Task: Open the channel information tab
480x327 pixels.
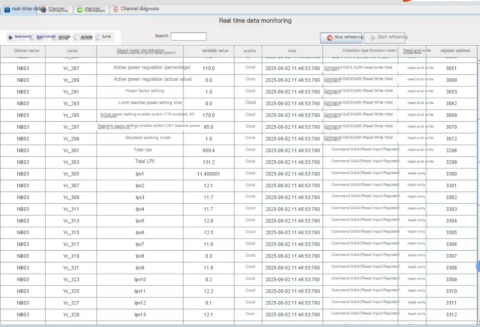Action: [x=92, y=10]
